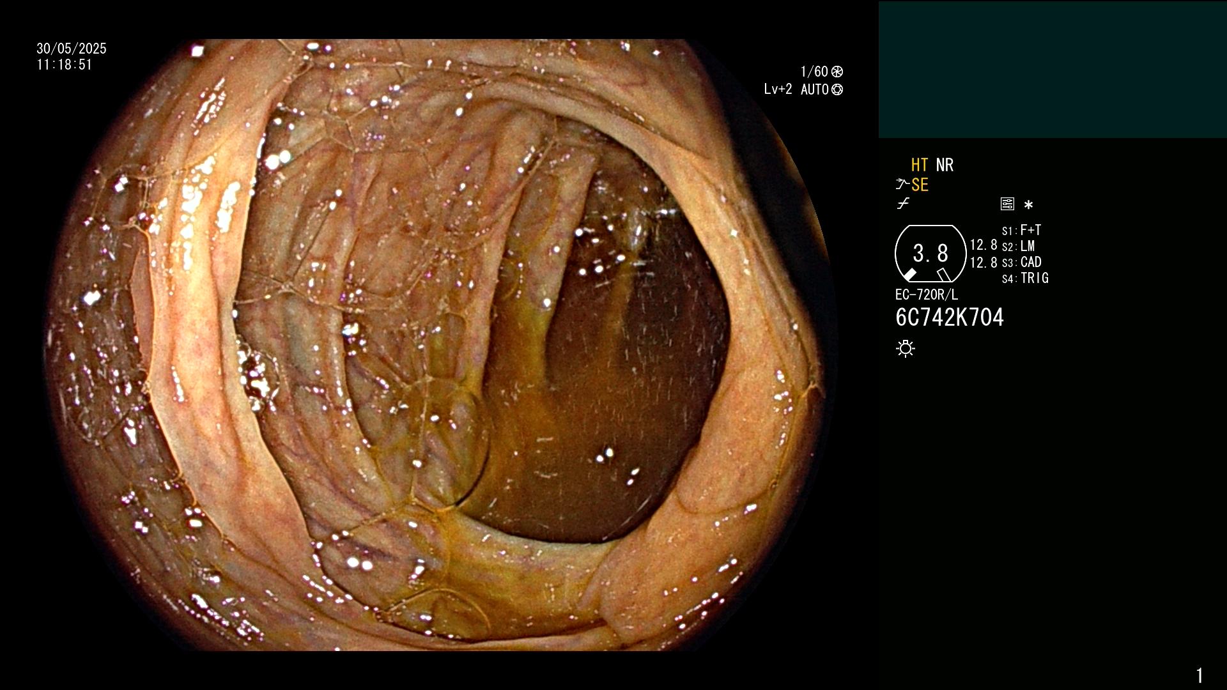
Task: Click the 1/60 shutter speed value
Action: tap(814, 72)
